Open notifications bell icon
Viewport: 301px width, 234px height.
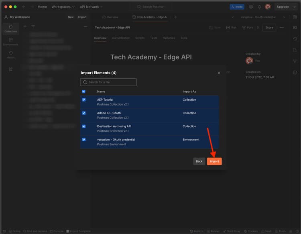(x=259, y=7)
